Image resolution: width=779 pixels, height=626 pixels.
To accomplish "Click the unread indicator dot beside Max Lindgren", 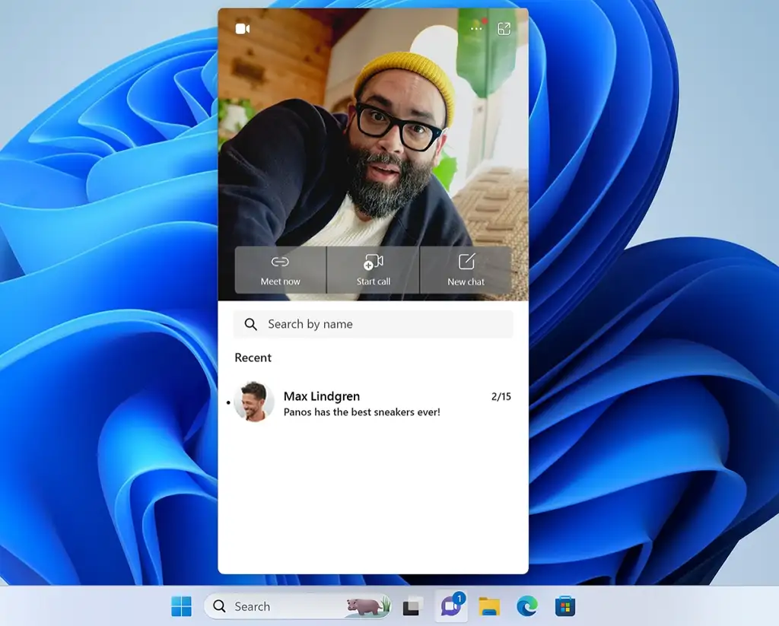I will click(x=228, y=403).
